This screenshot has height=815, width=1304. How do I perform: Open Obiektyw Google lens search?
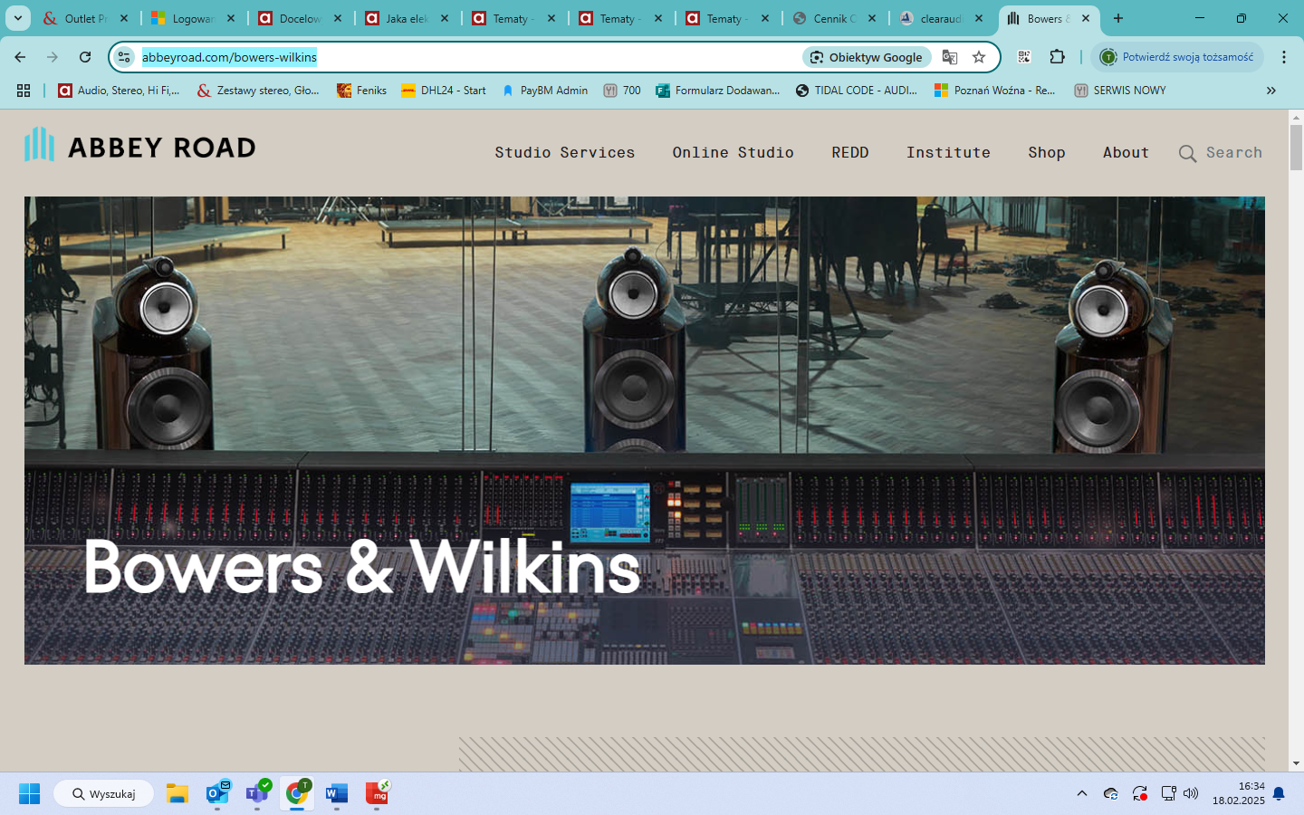(x=867, y=57)
